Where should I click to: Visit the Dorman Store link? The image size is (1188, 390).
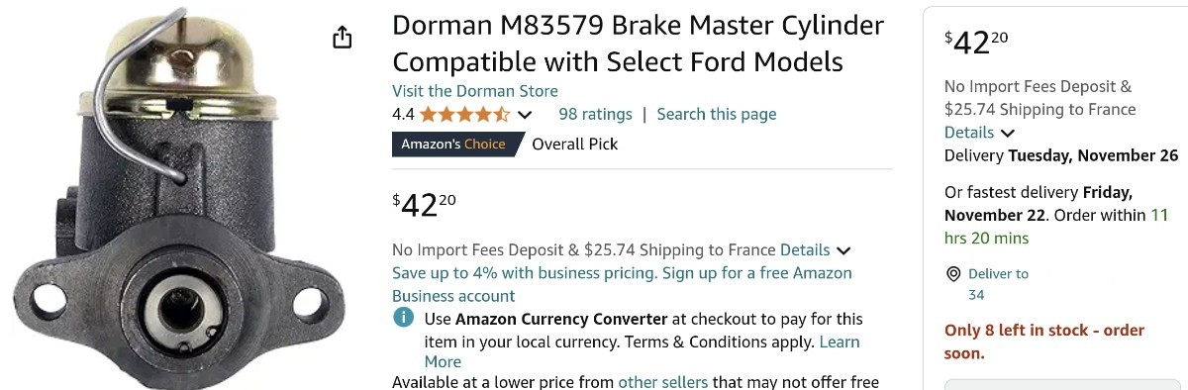click(475, 90)
